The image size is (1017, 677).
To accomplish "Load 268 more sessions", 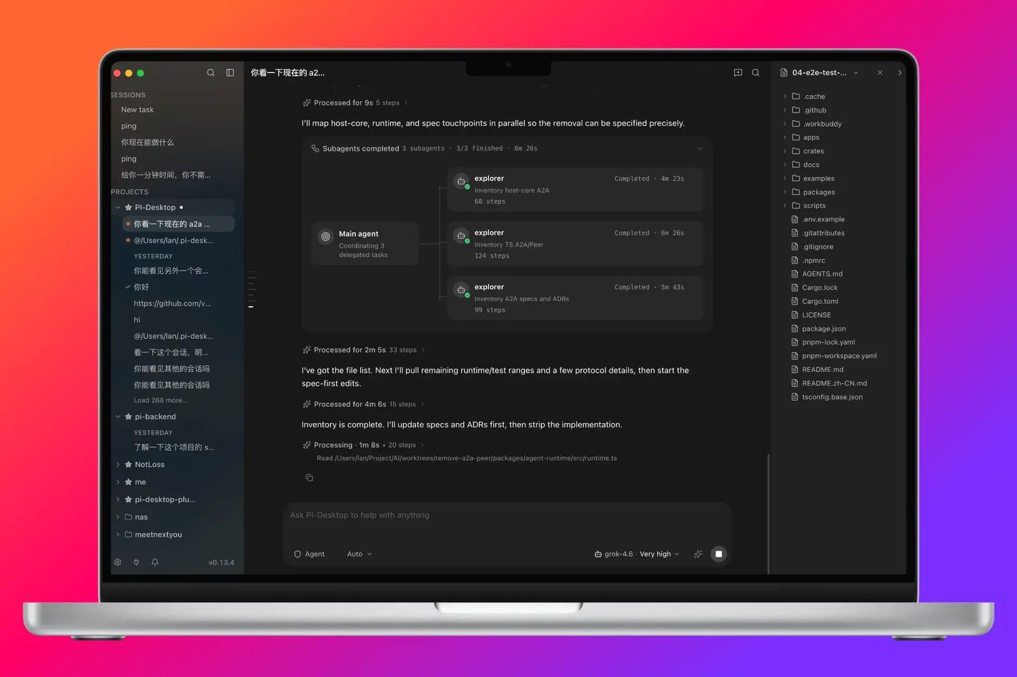I will (160, 400).
